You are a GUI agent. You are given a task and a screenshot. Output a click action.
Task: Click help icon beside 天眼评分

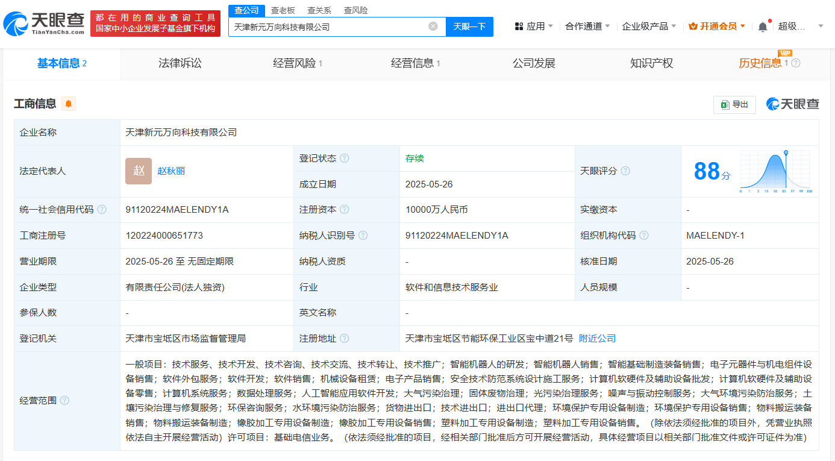click(625, 171)
